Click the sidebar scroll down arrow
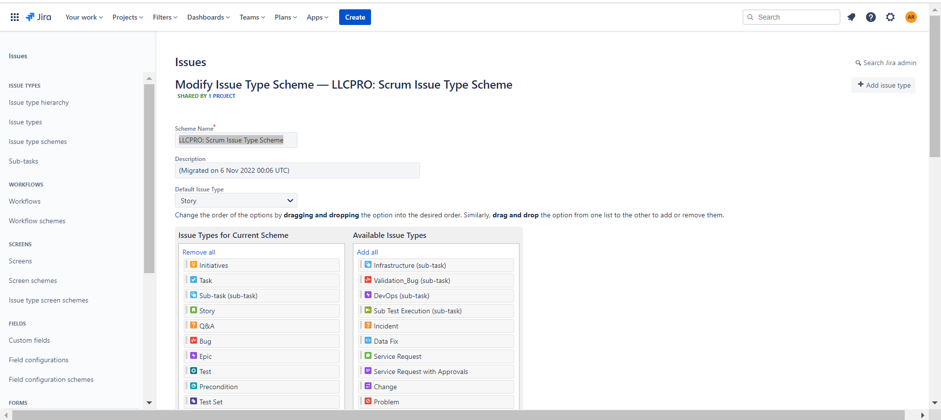Screen dimensions: 941x420 (149, 403)
